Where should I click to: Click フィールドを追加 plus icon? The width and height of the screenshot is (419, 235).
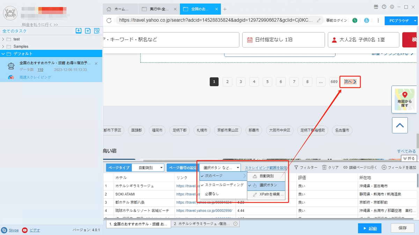click(x=384, y=168)
